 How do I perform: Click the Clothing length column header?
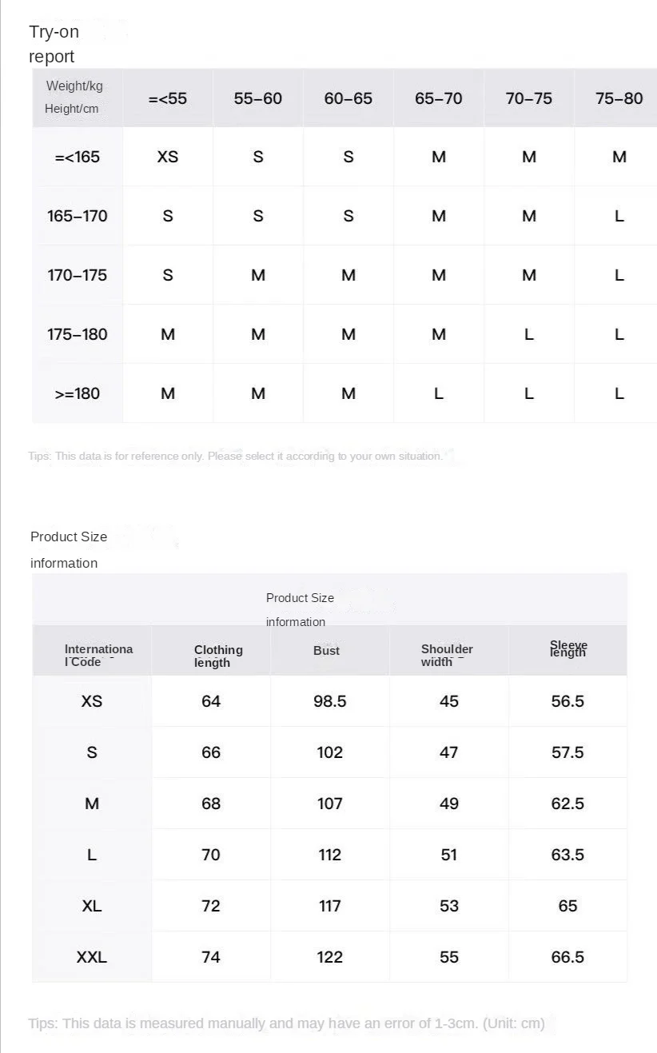(x=217, y=656)
